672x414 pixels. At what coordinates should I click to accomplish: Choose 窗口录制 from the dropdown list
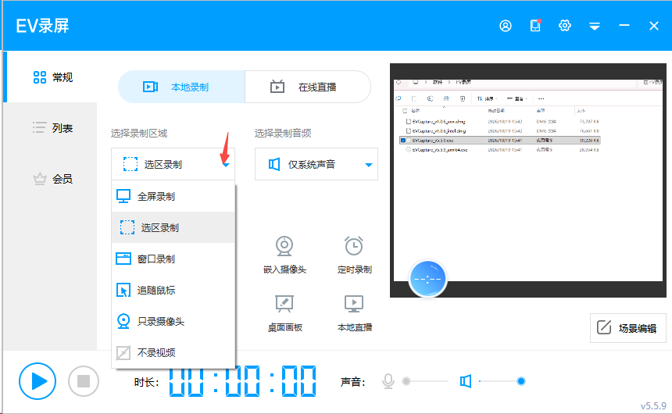pyautogui.click(x=173, y=259)
